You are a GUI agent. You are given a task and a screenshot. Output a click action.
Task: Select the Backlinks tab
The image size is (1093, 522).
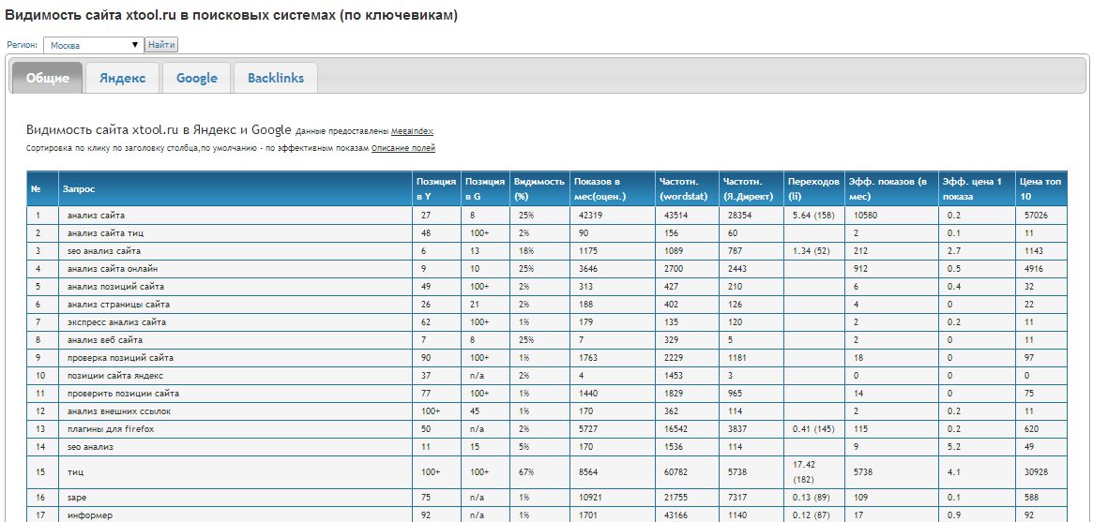[276, 79]
